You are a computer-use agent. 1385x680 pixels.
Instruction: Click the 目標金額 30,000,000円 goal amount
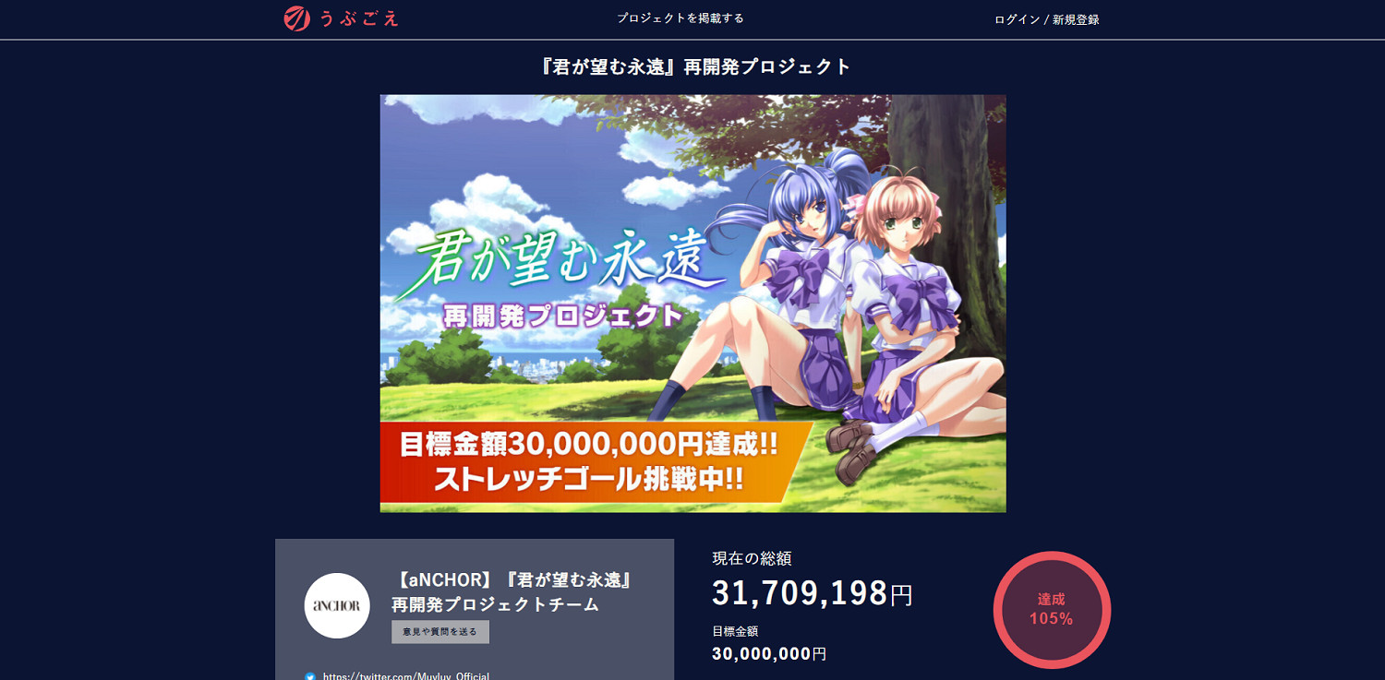(x=769, y=644)
